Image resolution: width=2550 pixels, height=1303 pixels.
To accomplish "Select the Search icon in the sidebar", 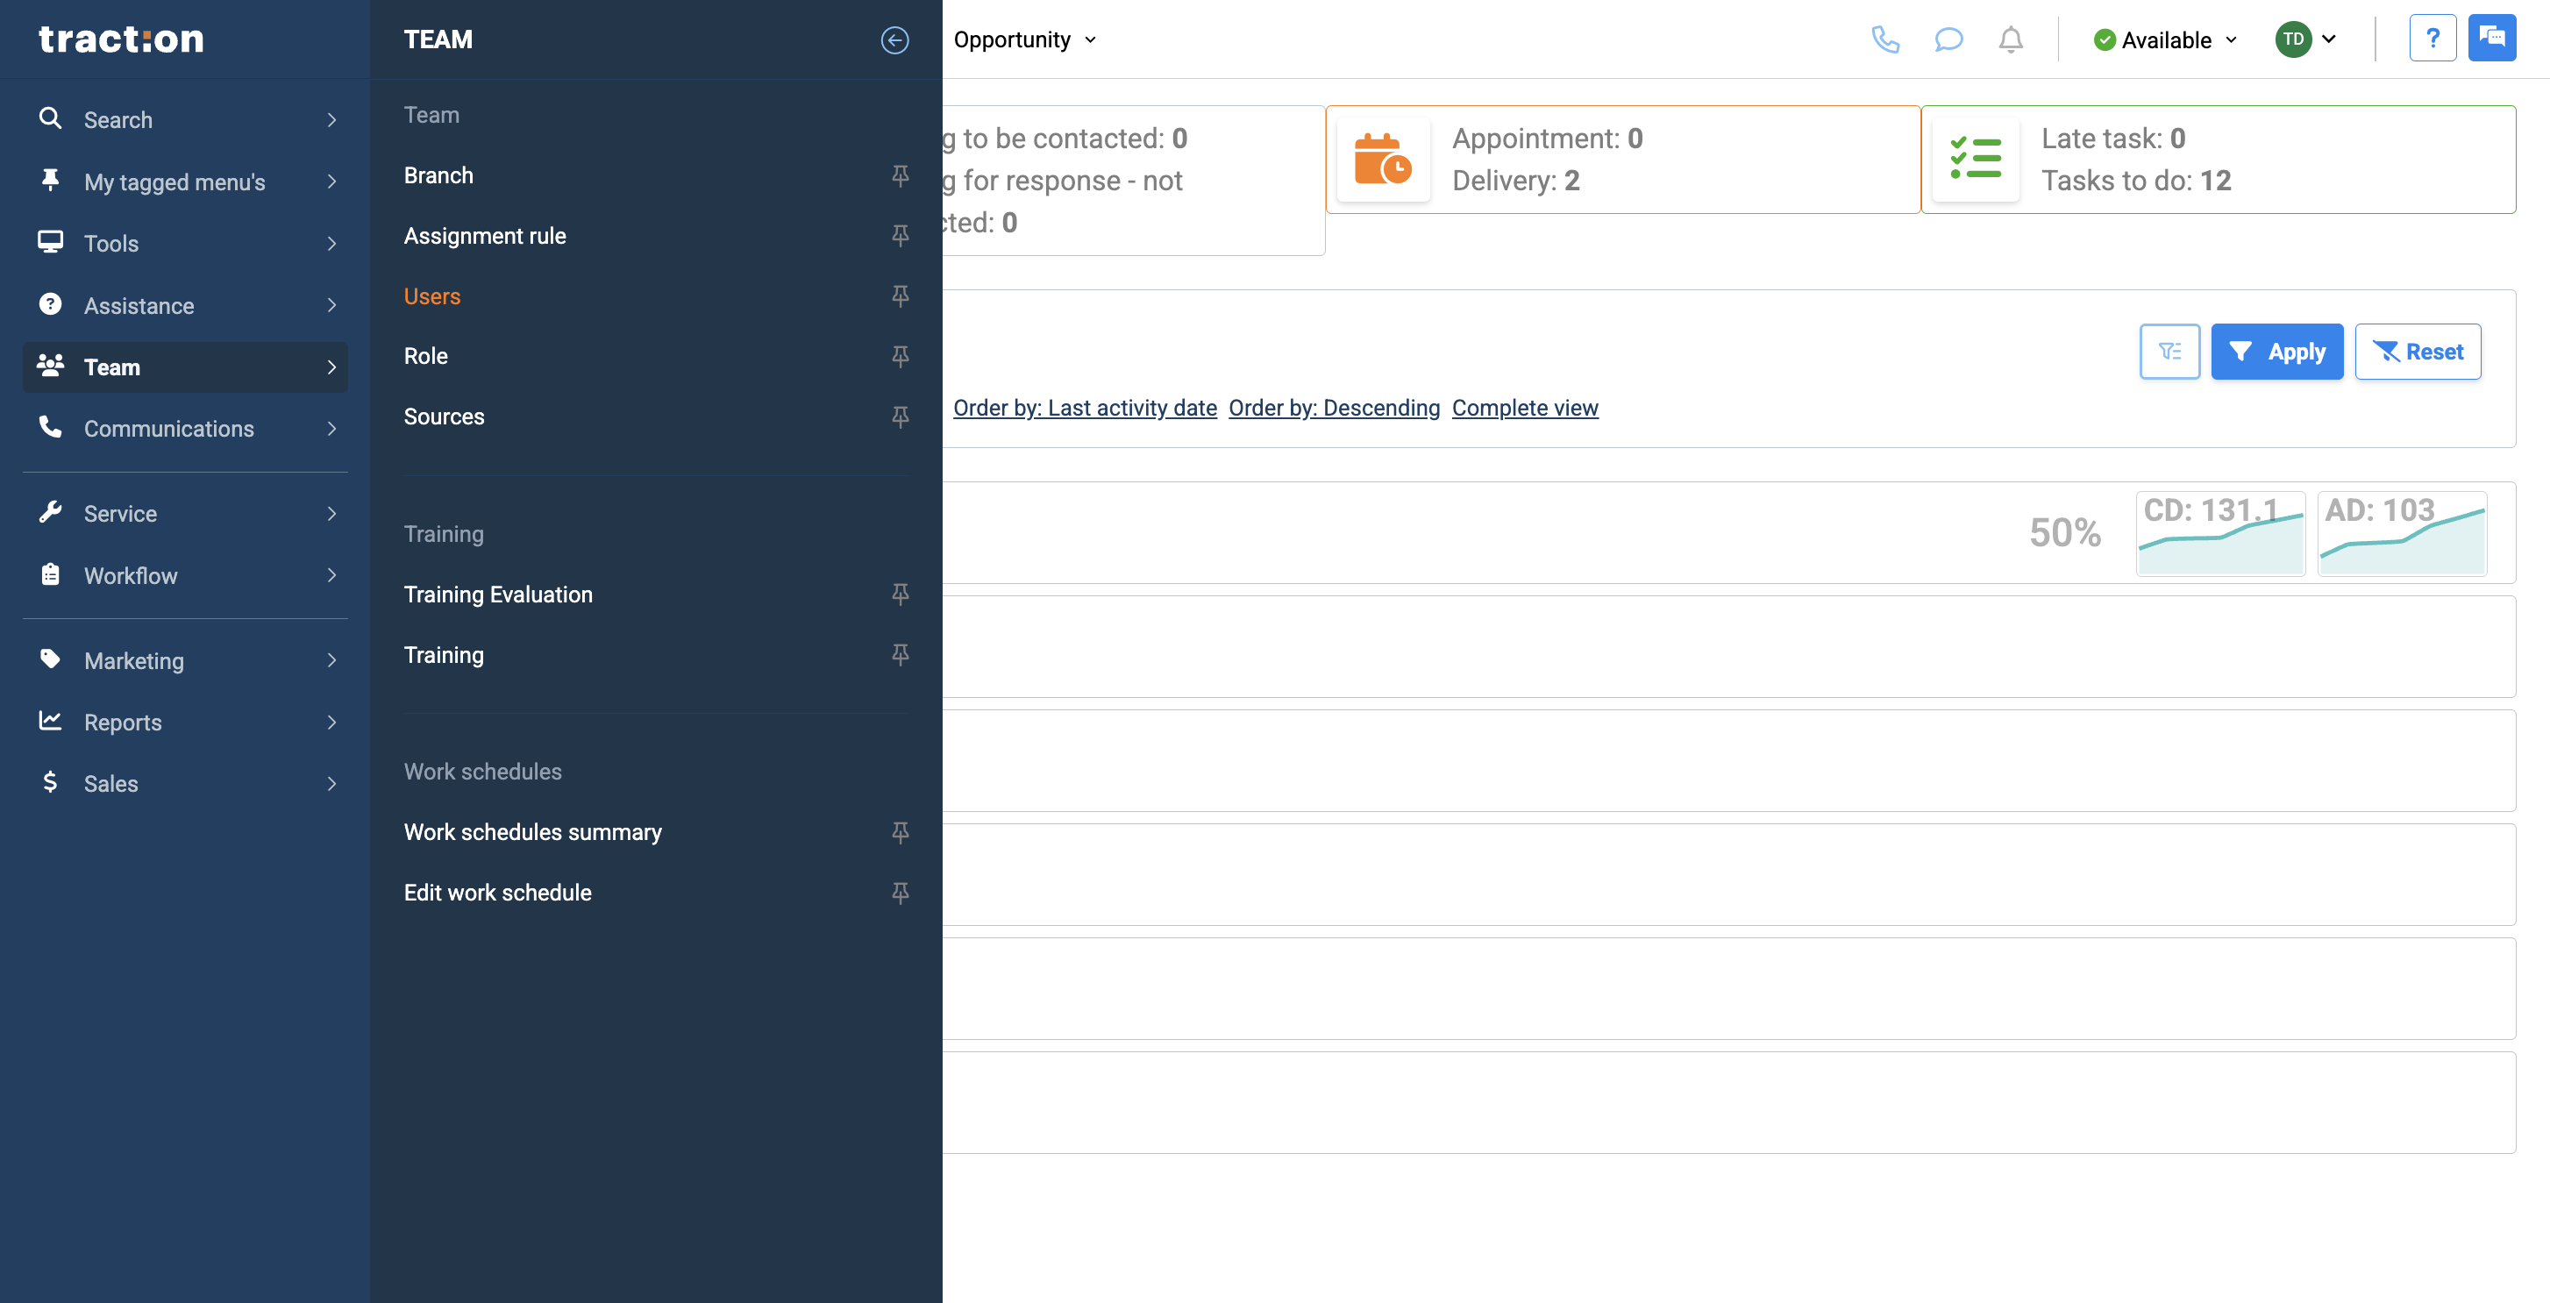I will pos(51,119).
